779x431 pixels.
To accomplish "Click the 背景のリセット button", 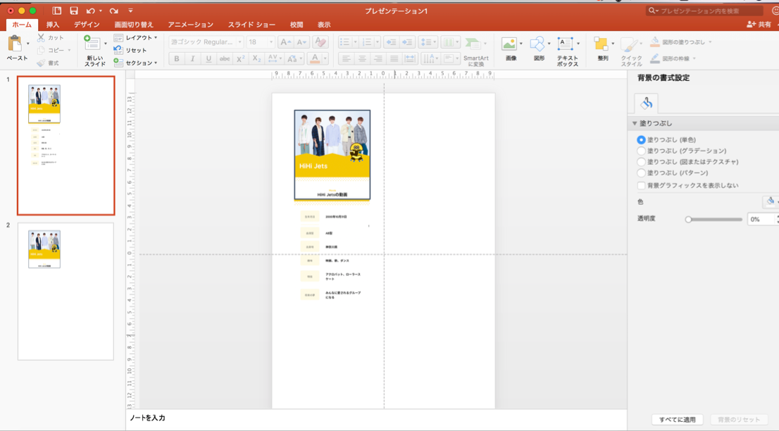I will (x=739, y=420).
